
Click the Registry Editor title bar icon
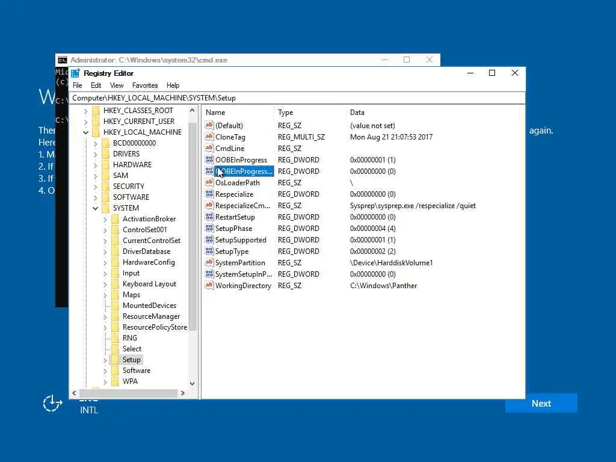(x=75, y=73)
